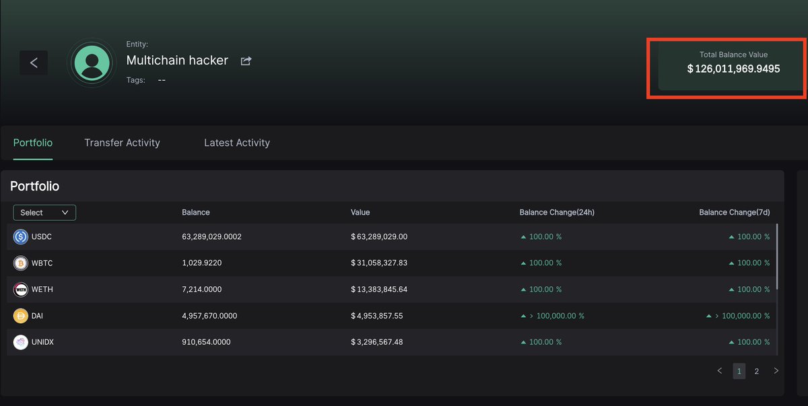The height and width of the screenshot is (406, 808).
Task: Click the UNIDX token icon
Action: [x=21, y=342]
